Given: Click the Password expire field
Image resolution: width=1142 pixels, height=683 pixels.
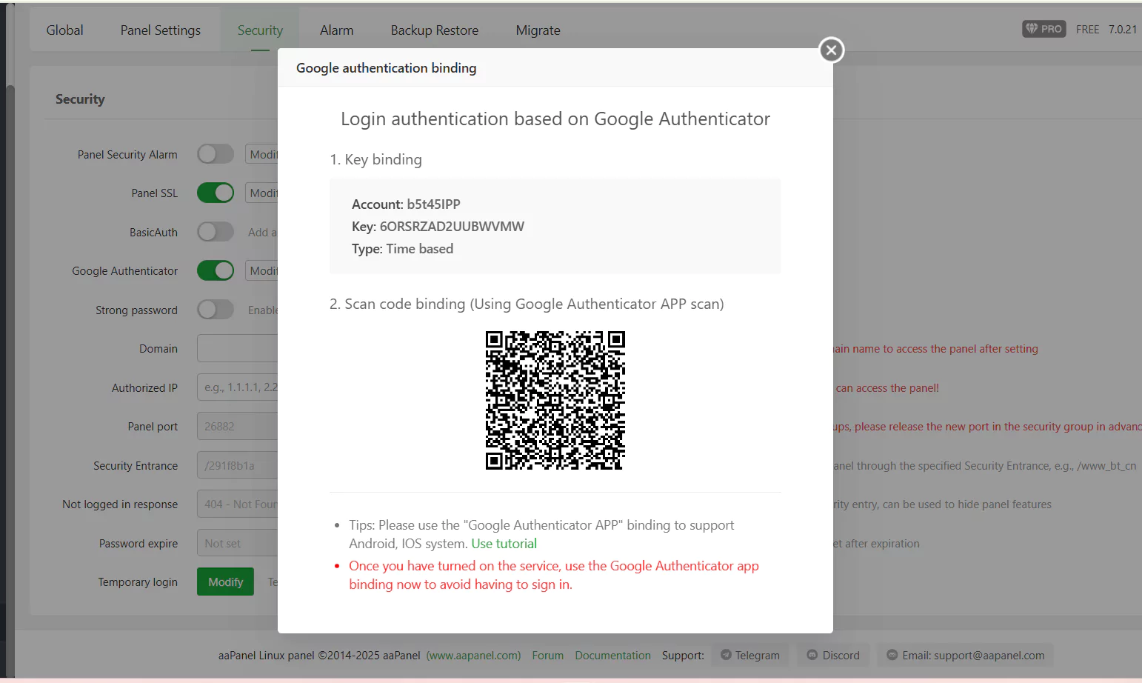Looking at the screenshot, I should pos(238,543).
